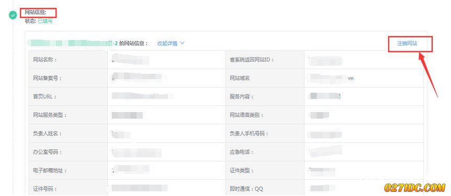Screen dimensions: 451x196
Task: Click the 电子邮箱地址 label cell
Action: 68,170
